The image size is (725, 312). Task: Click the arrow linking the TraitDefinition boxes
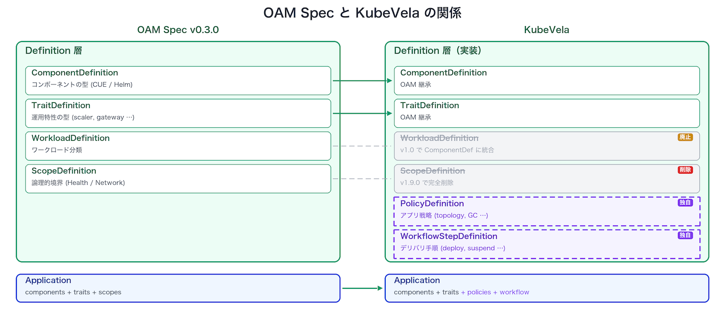pos(362,113)
